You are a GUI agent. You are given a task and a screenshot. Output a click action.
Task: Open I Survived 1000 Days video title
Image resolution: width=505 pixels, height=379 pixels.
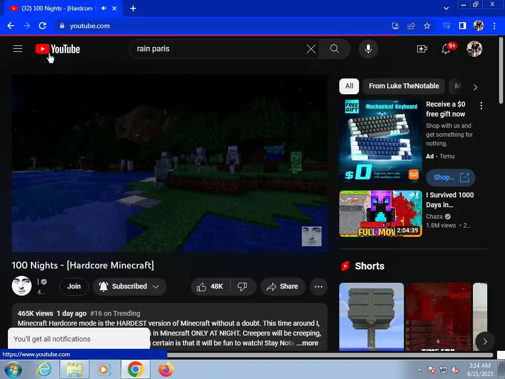(x=450, y=200)
